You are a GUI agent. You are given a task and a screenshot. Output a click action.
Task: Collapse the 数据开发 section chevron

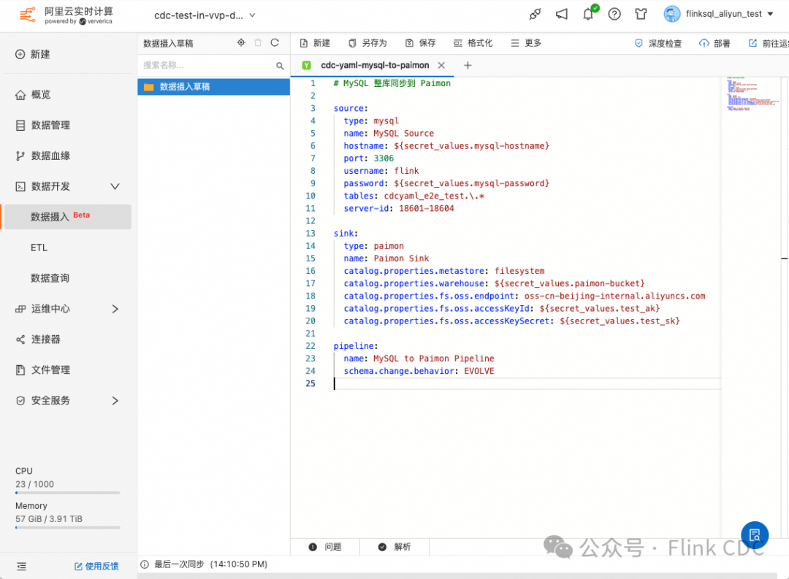[x=115, y=187]
